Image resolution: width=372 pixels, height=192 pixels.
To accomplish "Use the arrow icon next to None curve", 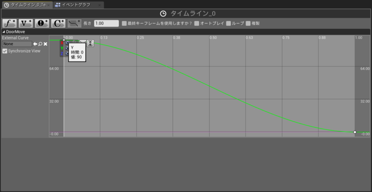I will coord(35,44).
